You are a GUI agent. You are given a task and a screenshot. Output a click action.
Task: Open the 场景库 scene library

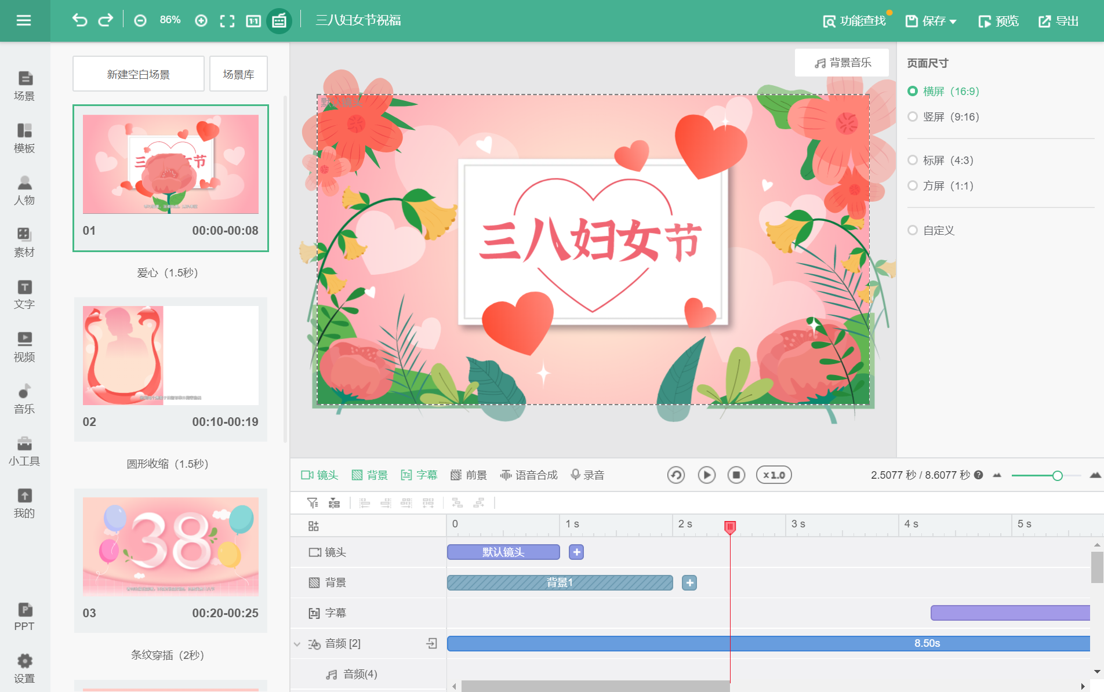[238, 74]
